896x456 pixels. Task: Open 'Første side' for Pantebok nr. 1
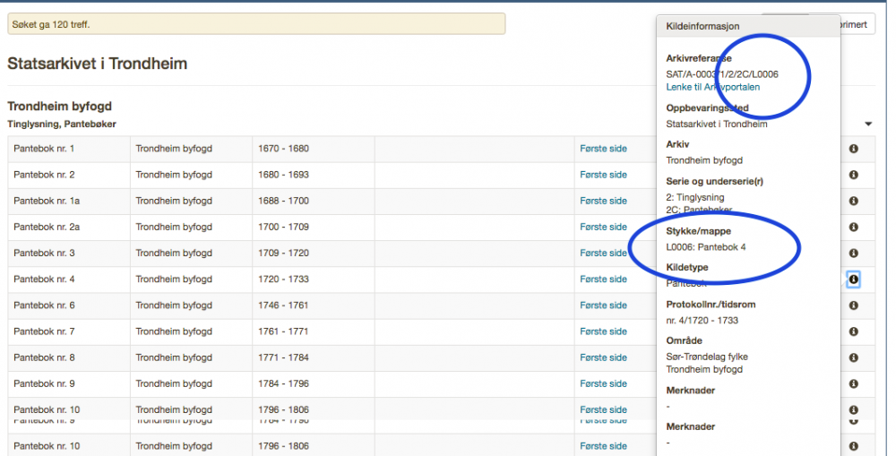tap(603, 149)
